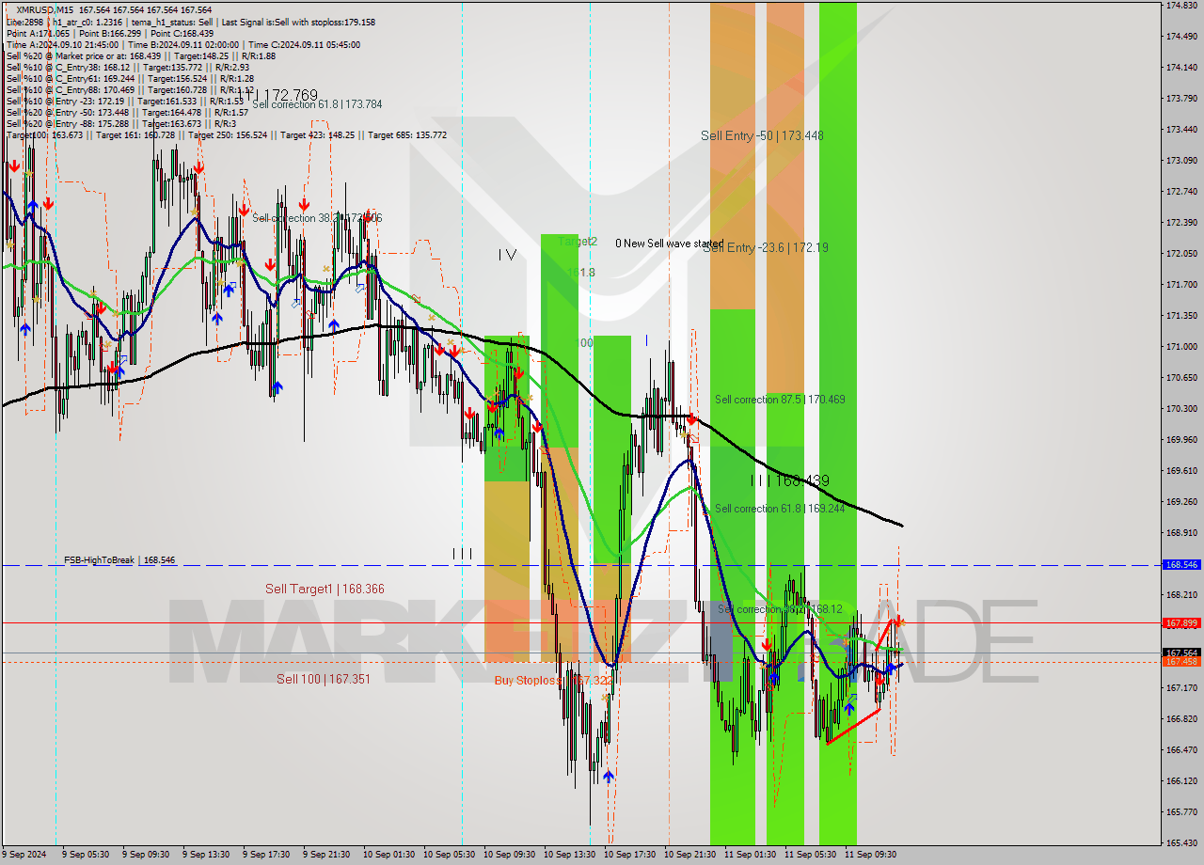Click the 171.000 price axis value

tap(1181, 347)
